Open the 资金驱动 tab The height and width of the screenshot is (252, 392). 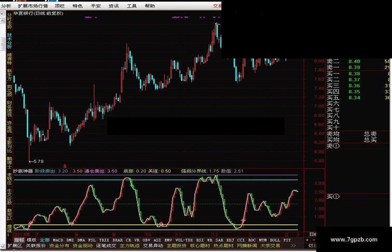click(82, 246)
